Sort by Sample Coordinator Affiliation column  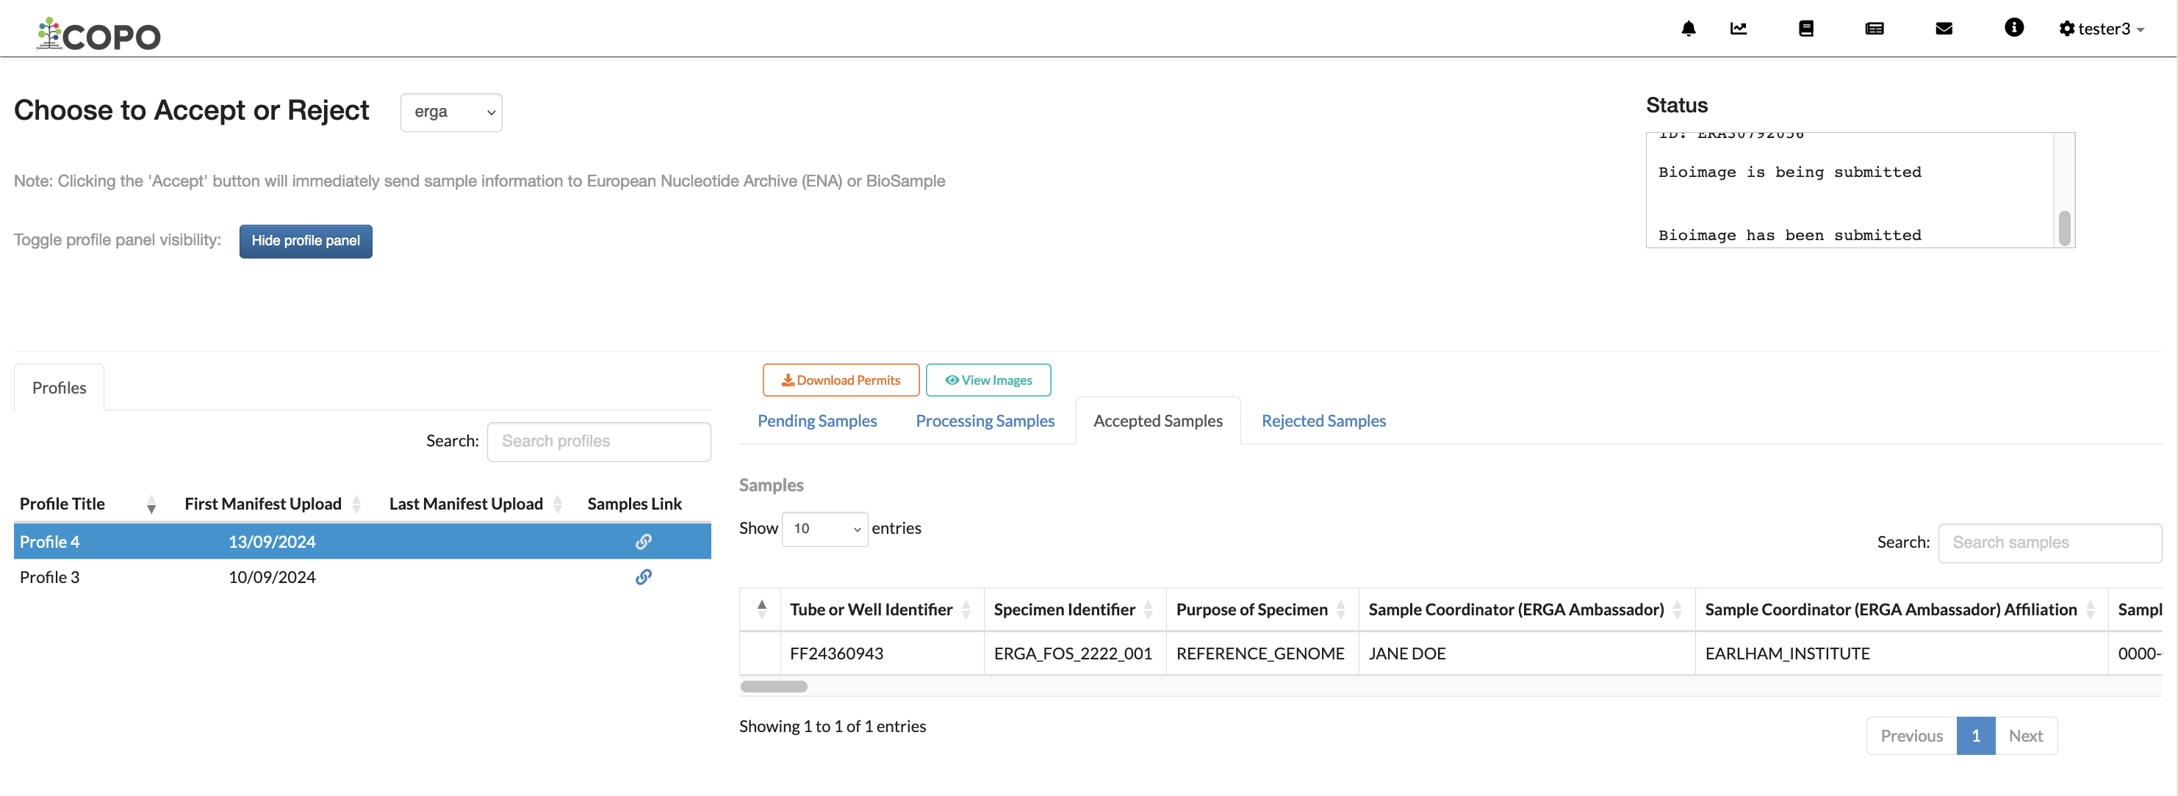pyautogui.click(x=1902, y=610)
